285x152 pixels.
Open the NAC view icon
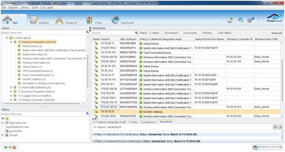point(8,20)
